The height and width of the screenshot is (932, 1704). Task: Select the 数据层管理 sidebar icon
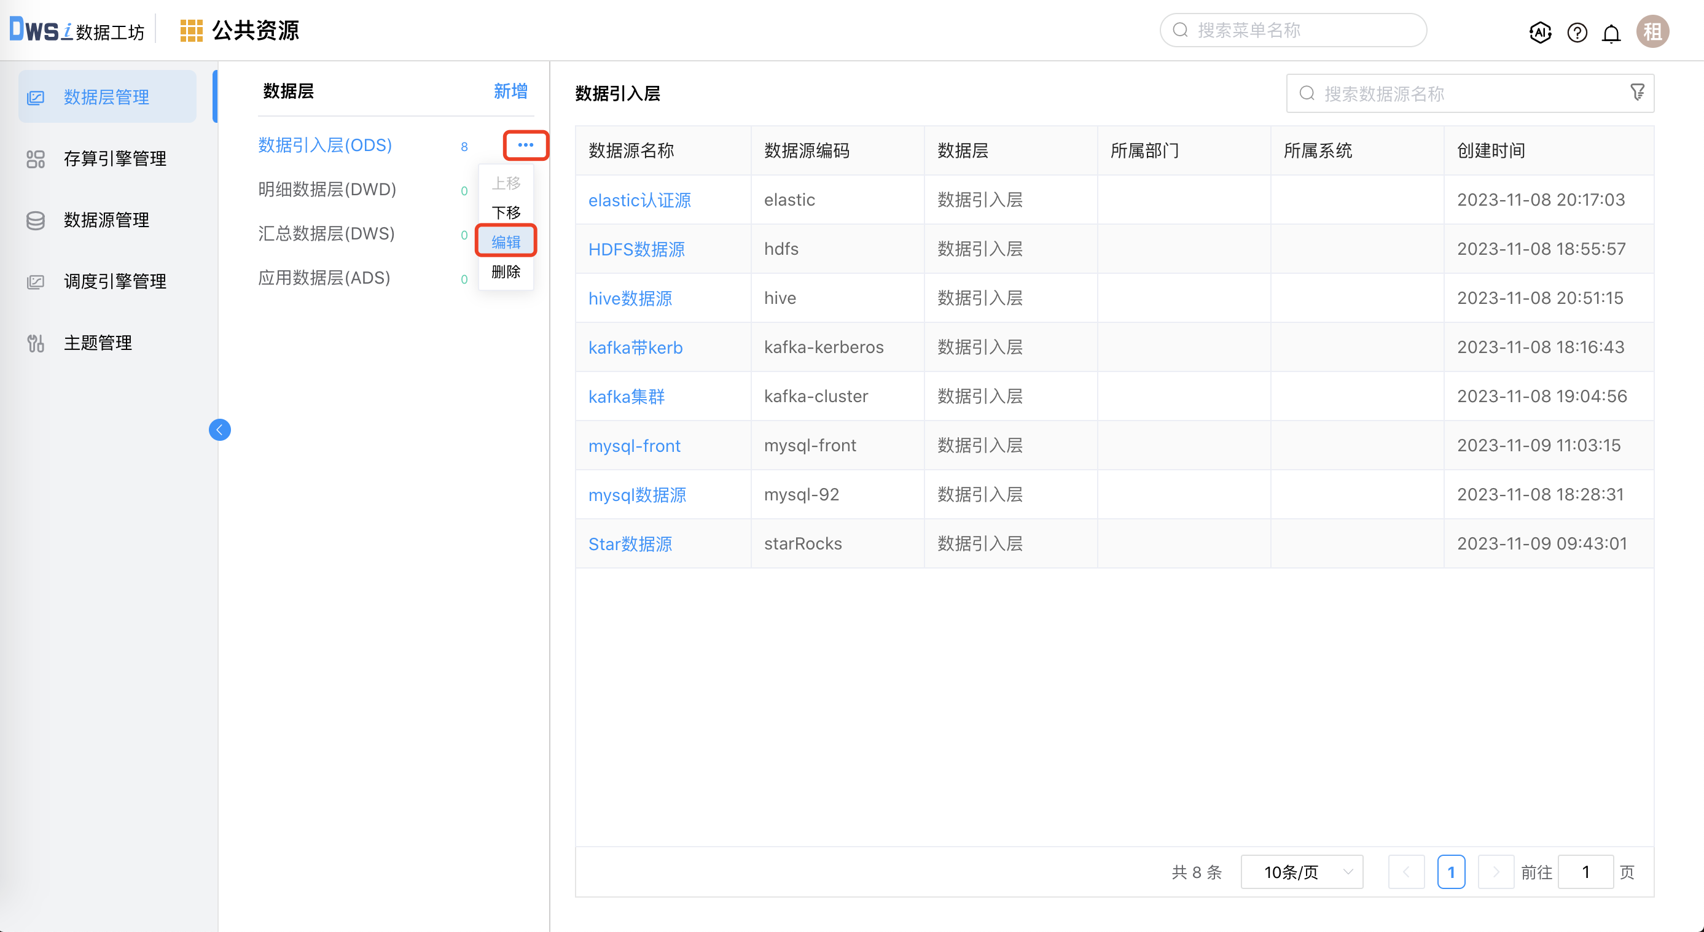click(x=34, y=96)
